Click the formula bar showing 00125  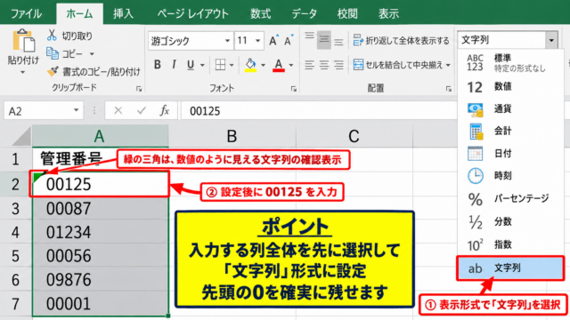(319, 110)
